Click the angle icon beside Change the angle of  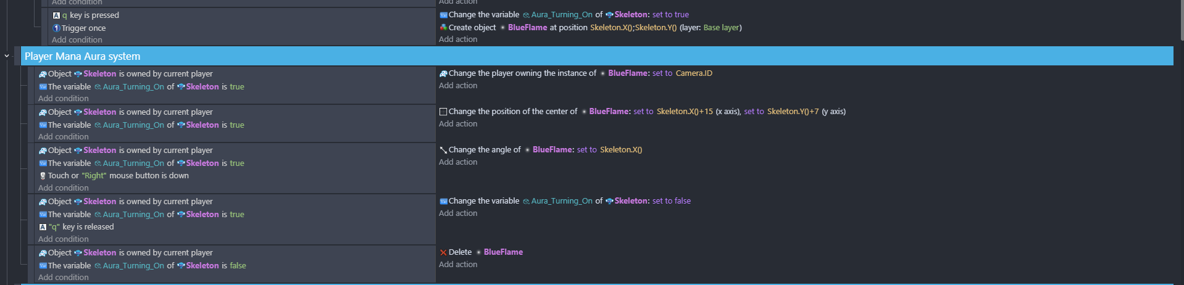click(x=443, y=150)
